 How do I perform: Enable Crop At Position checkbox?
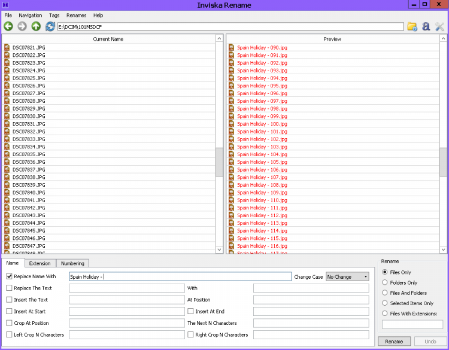[9, 323]
